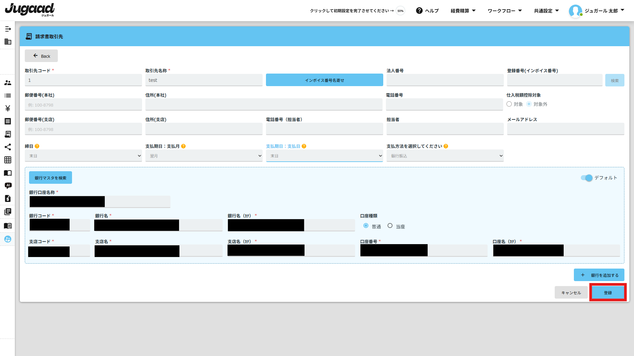The image size is (634, 356).
Task: Select 対象 for 仕入税額控除対象
Action: (x=509, y=104)
